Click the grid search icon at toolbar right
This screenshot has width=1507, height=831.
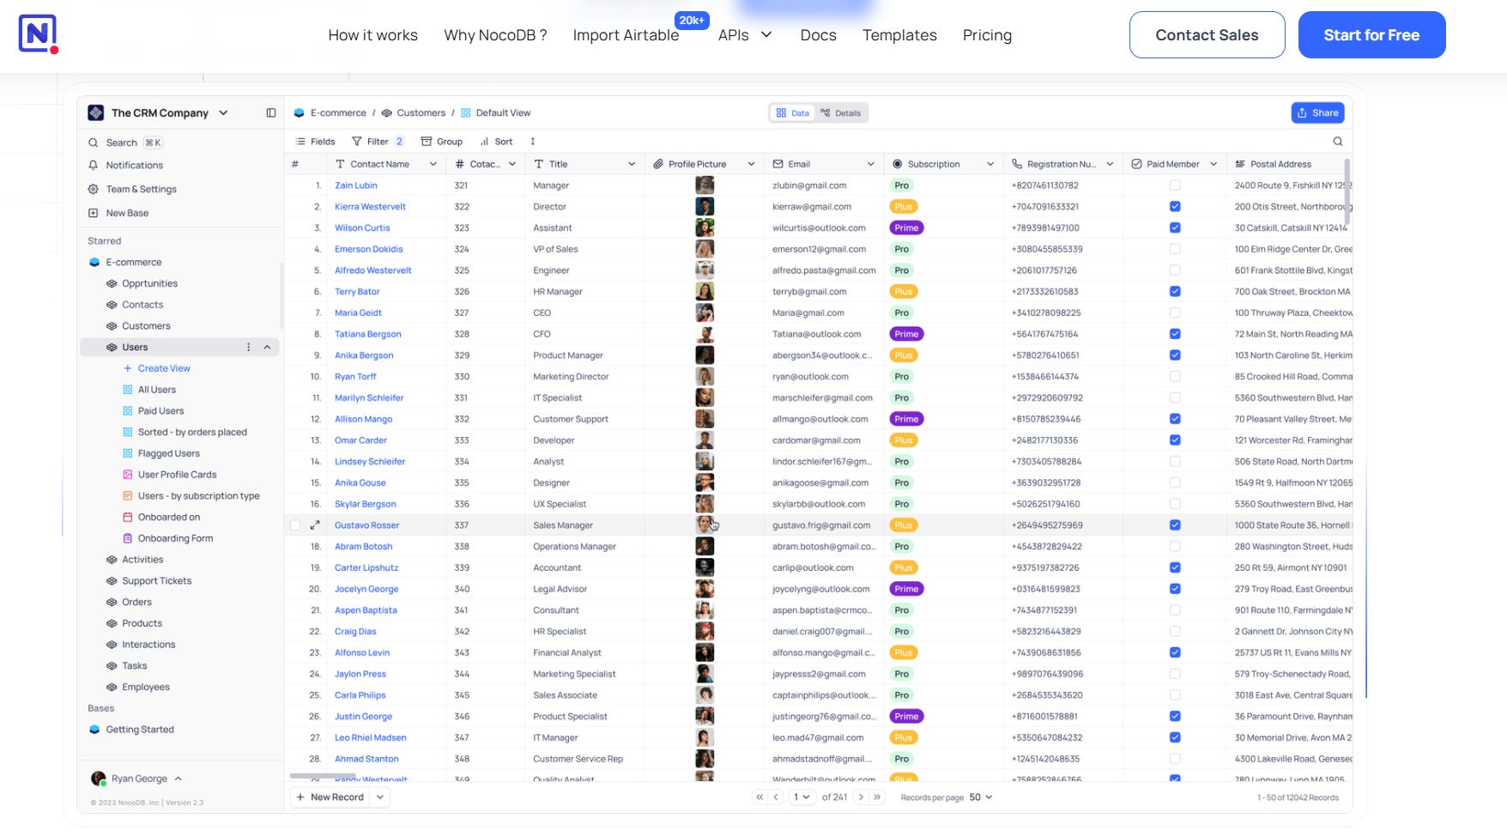[1338, 142]
